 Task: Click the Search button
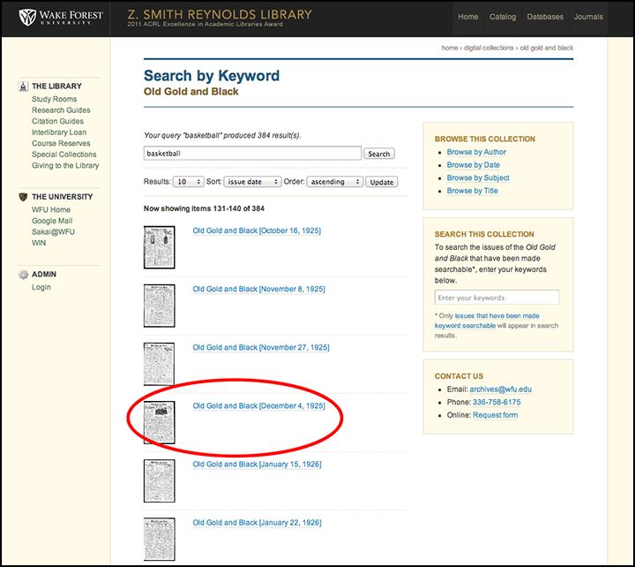tap(379, 154)
